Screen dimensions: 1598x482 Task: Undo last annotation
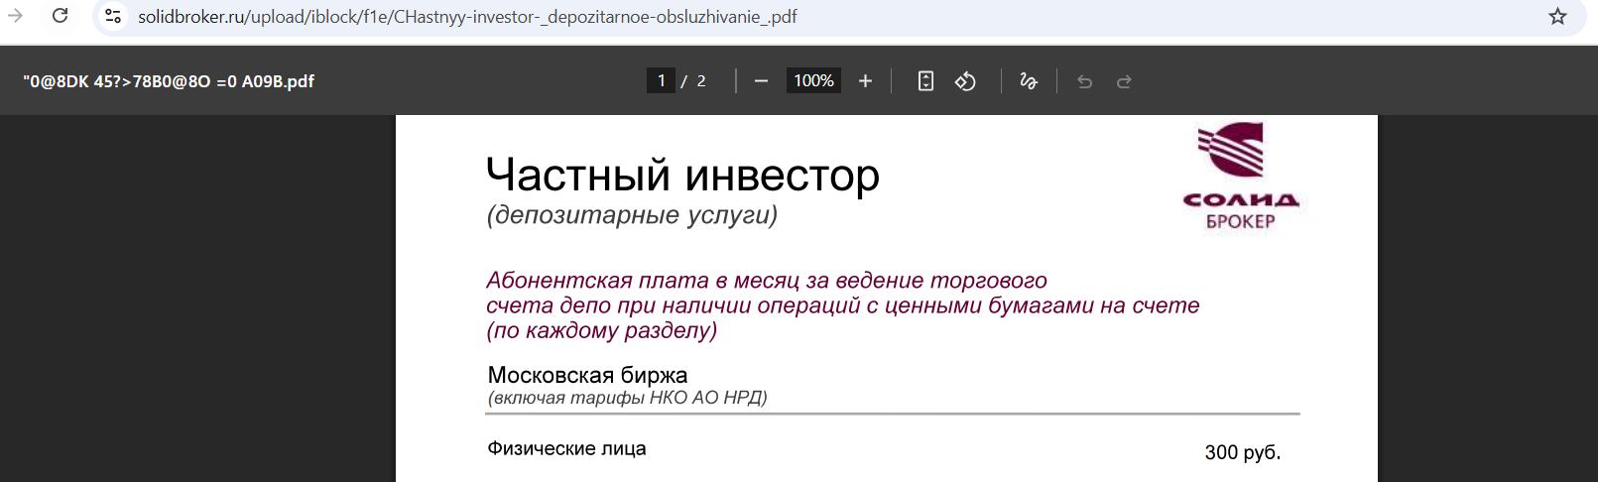pos(1084,81)
